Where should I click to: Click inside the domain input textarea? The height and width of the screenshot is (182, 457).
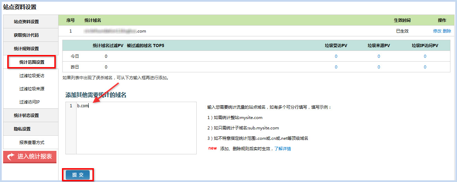pyautogui.click(x=136, y=128)
